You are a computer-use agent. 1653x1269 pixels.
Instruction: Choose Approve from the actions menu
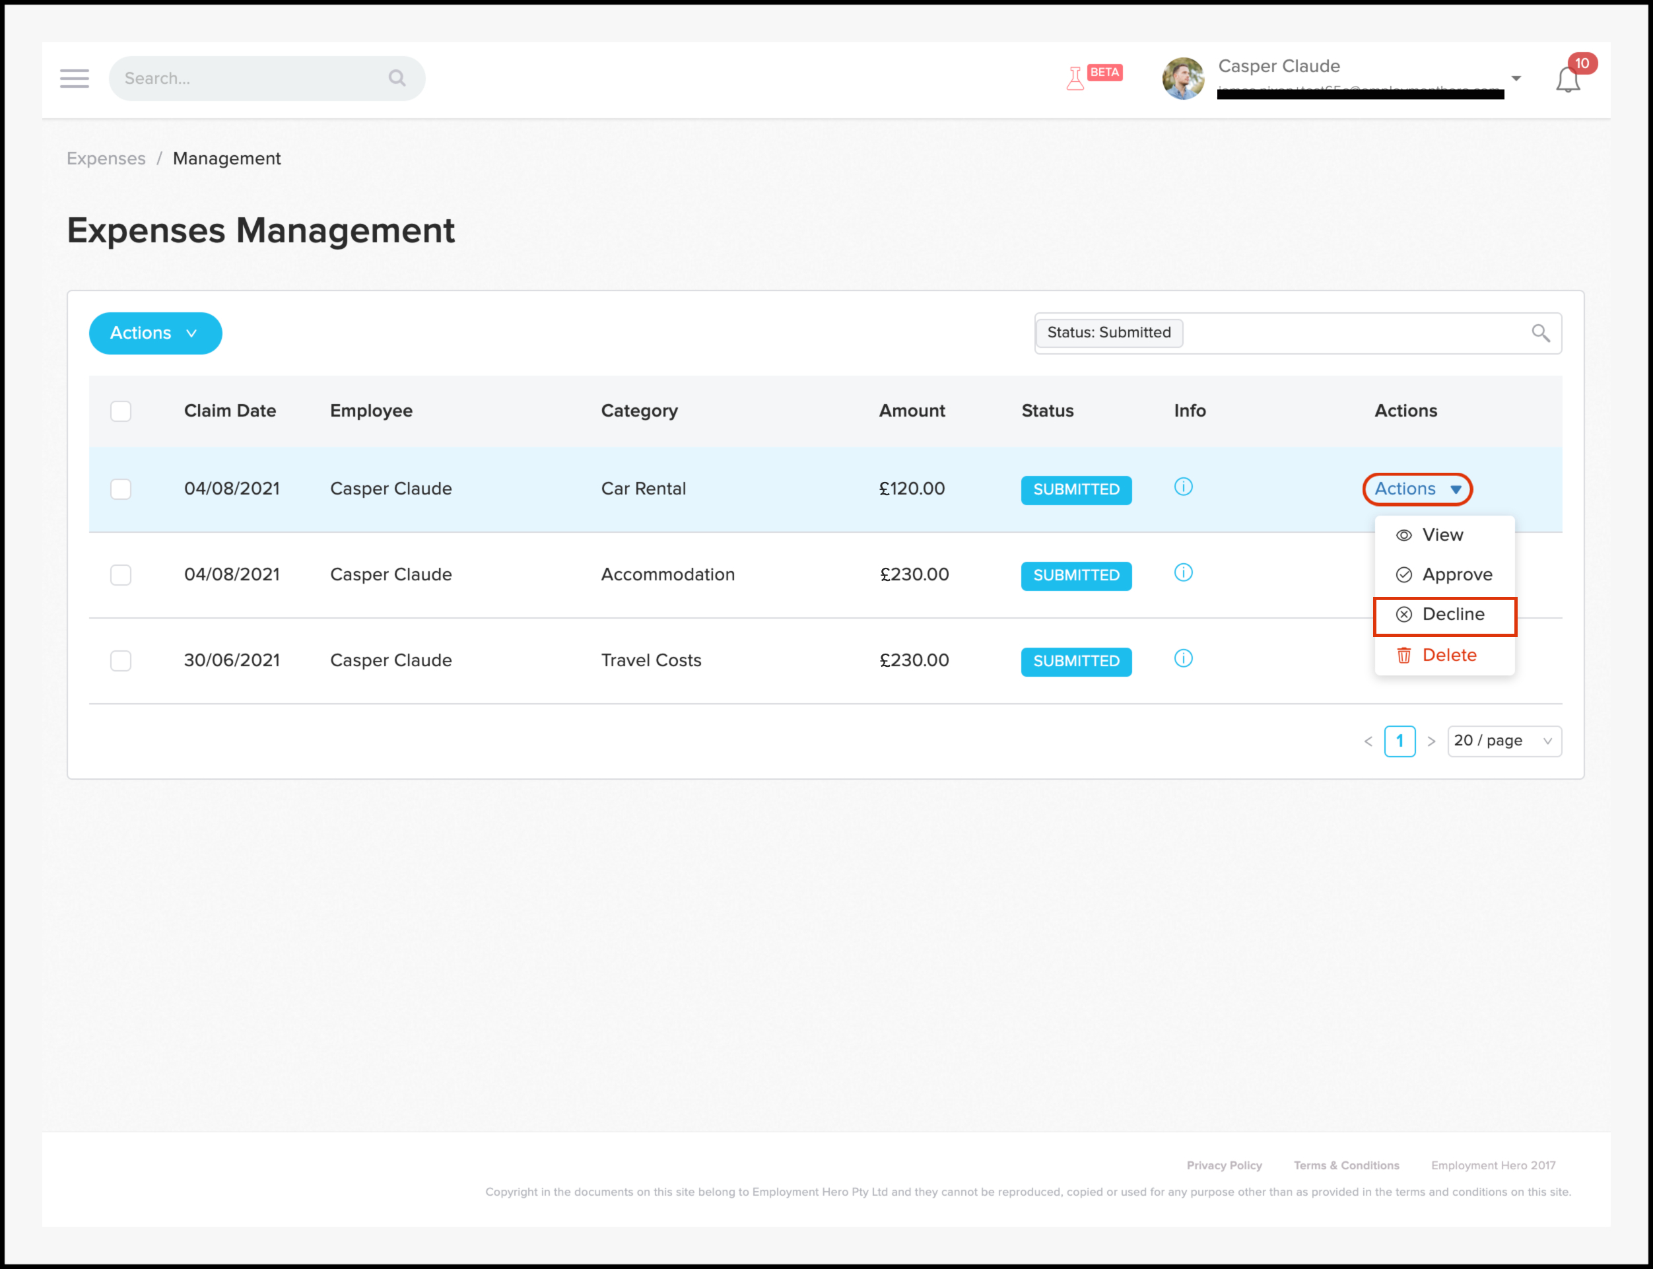1444,575
